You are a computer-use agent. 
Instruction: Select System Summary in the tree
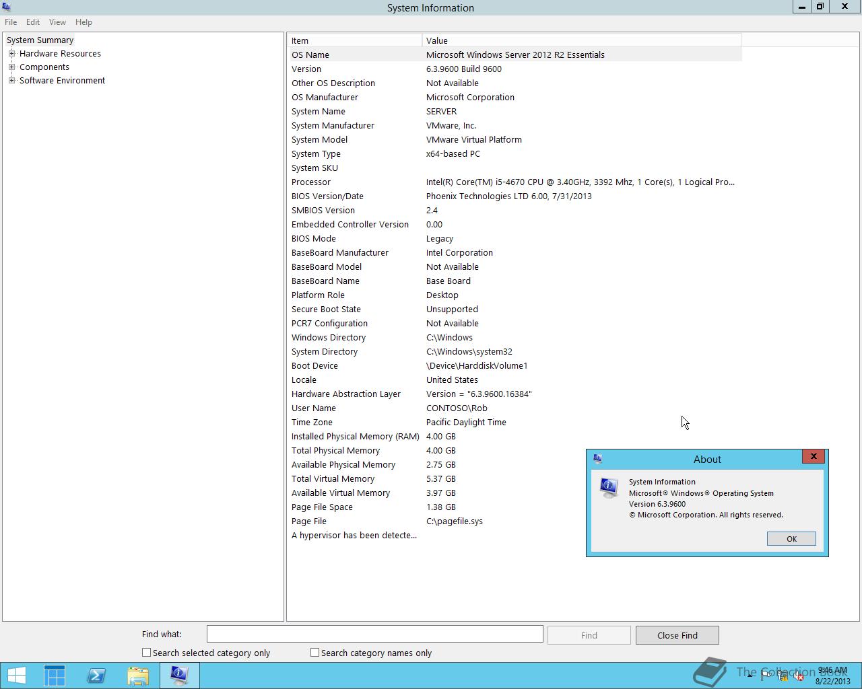click(x=40, y=40)
